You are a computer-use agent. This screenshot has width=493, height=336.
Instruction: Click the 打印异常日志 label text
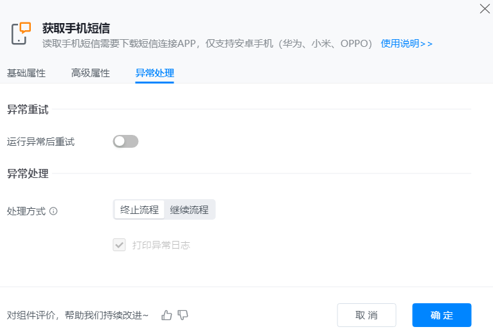pos(161,245)
